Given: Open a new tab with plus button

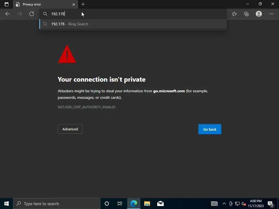Looking at the screenshot, I should click(83, 4).
